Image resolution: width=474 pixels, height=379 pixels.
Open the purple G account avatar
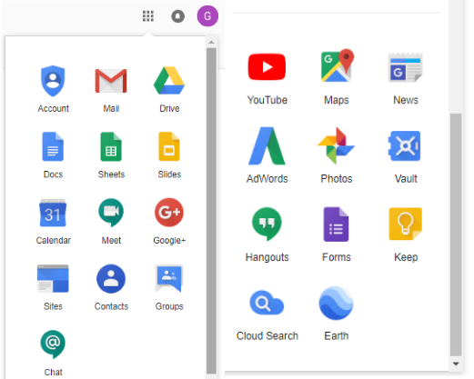click(x=207, y=16)
